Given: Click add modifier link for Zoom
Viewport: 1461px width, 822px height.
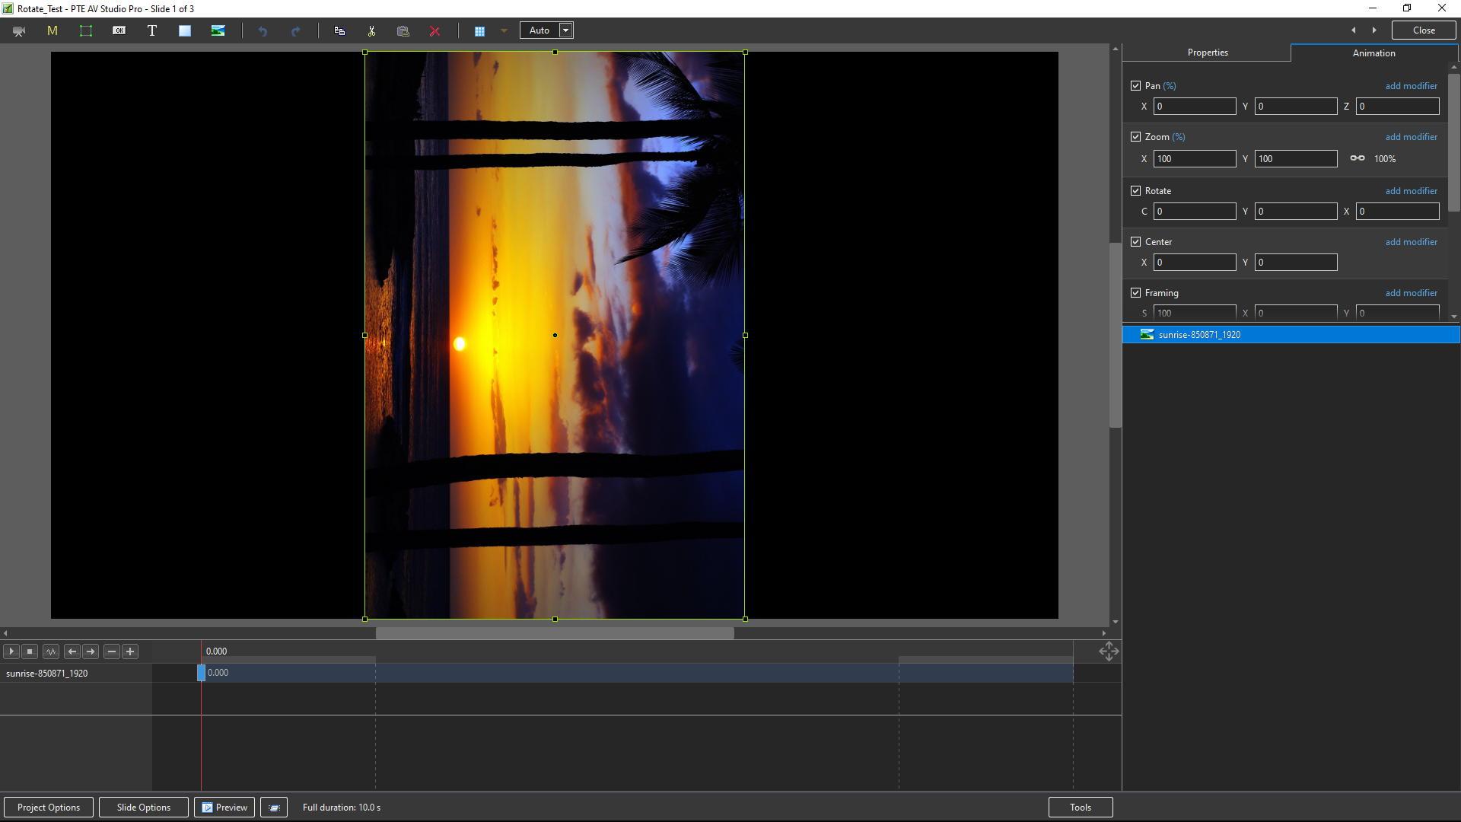Looking at the screenshot, I should tap(1411, 137).
